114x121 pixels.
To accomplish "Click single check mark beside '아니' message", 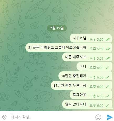I will click(107, 68).
